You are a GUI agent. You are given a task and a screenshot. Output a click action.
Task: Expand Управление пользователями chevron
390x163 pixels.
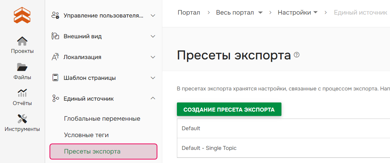(153, 15)
